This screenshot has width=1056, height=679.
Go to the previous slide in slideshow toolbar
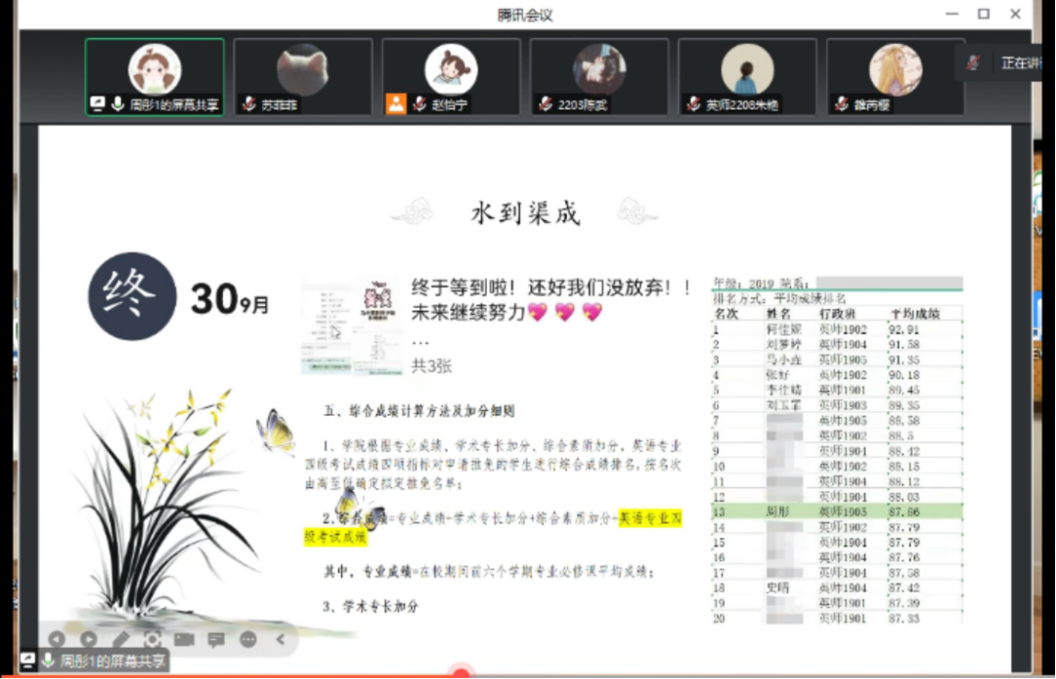click(x=57, y=639)
